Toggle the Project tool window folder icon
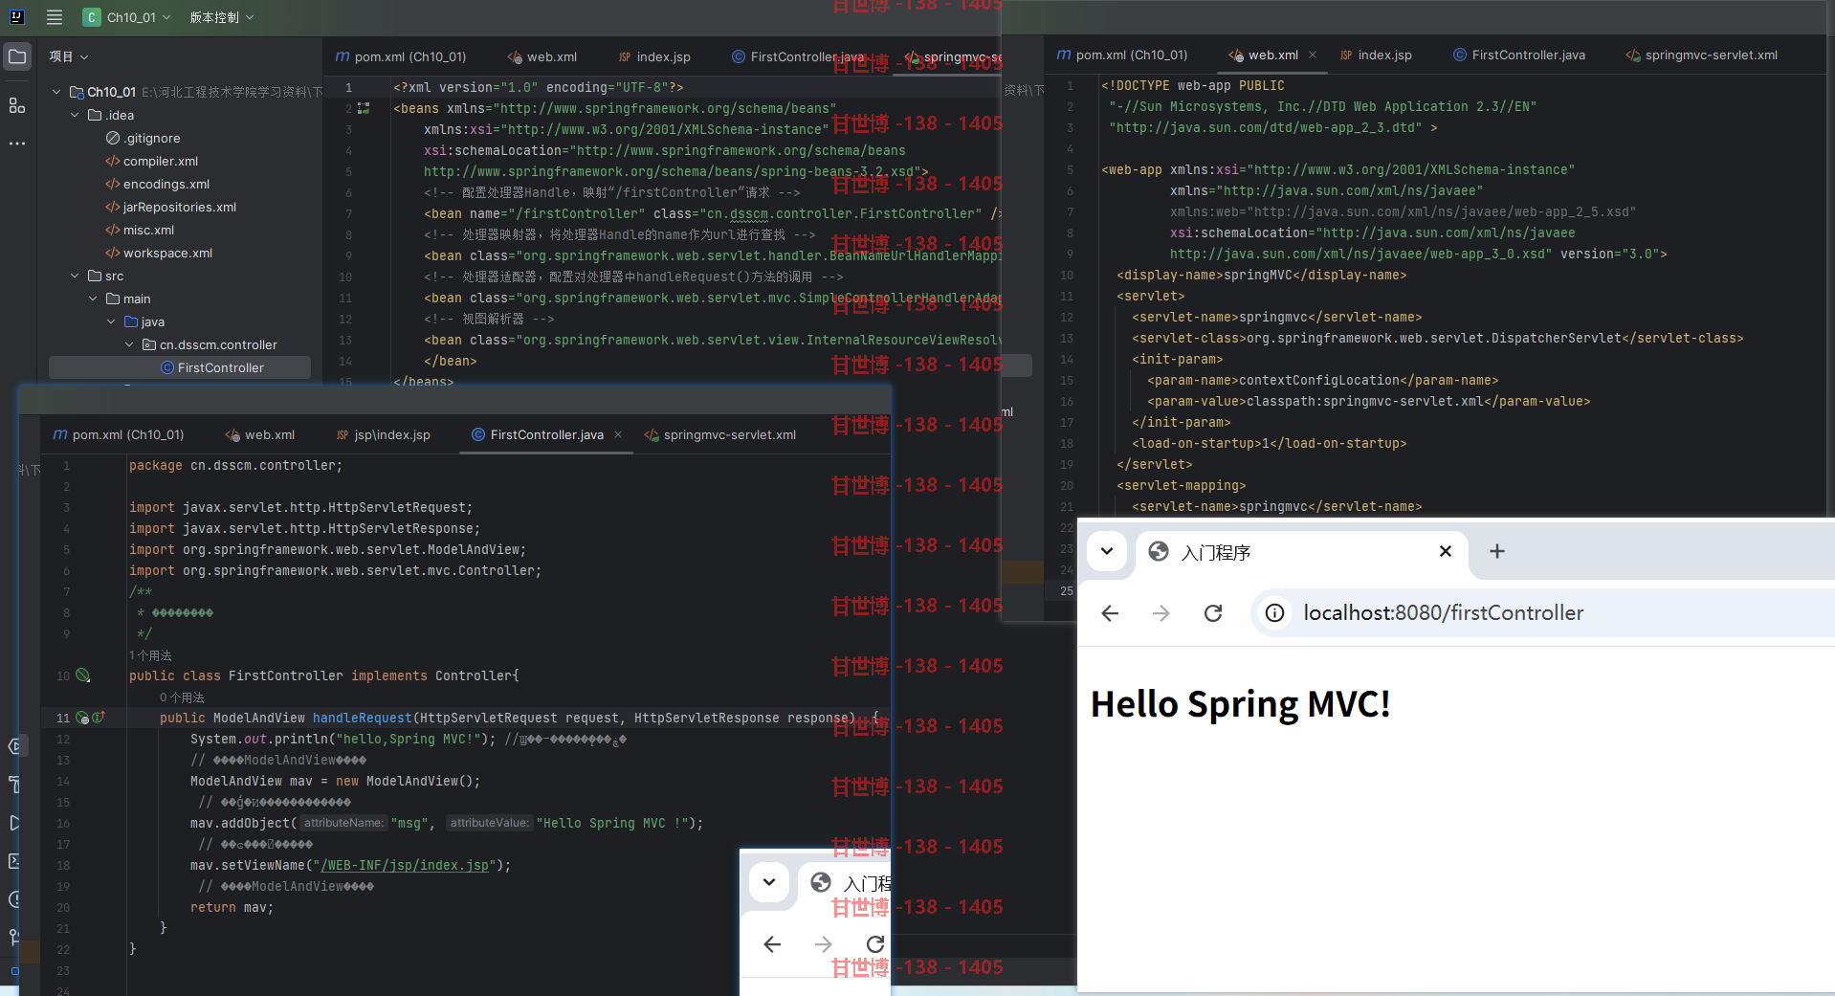 click(17, 57)
